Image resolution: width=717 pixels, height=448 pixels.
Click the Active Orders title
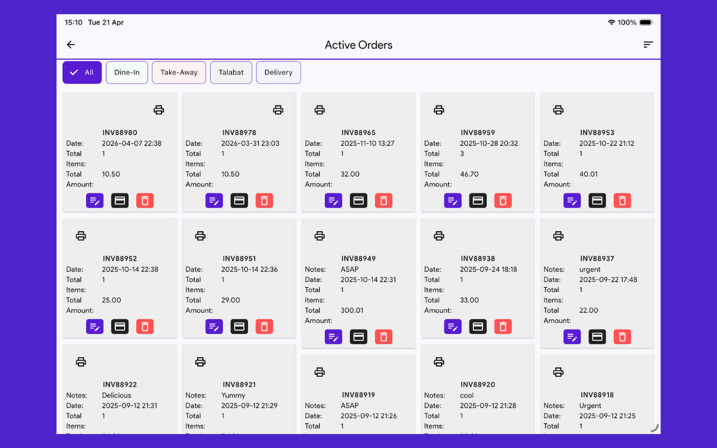point(358,45)
